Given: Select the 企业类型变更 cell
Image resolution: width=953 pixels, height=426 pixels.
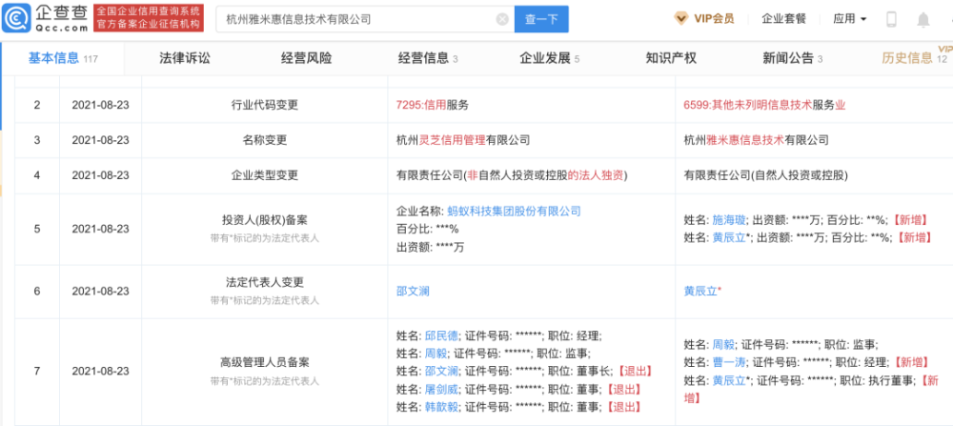Looking at the screenshot, I should click(264, 175).
